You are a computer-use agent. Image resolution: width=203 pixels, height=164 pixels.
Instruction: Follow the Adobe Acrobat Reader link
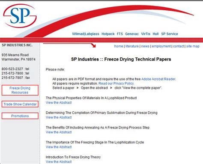click(x=158, y=79)
